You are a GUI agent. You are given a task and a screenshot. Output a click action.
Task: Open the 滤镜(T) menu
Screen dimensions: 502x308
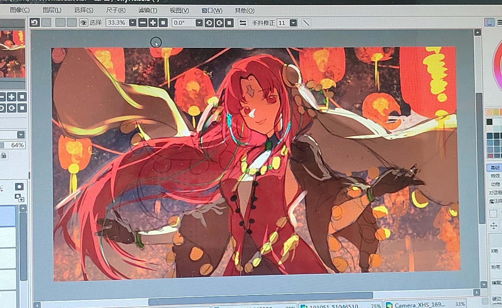pyautogui.click(x=147, y=10)
